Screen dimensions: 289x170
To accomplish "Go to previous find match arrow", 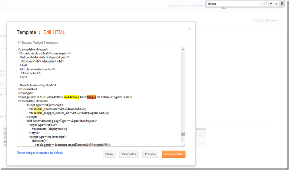I will (x=271, y=3).
